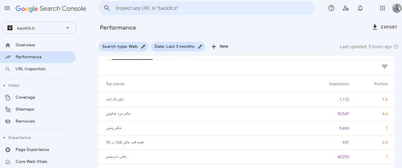Screen dimensions: 402x168
Task: Collapse the Index section
Action: [x=4, y=86]
